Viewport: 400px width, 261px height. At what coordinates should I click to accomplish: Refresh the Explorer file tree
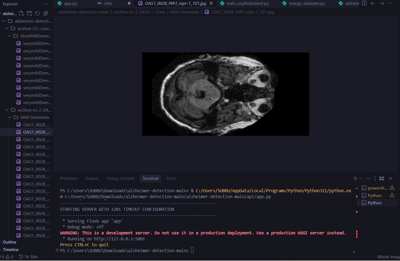click(x=37, y=13)
